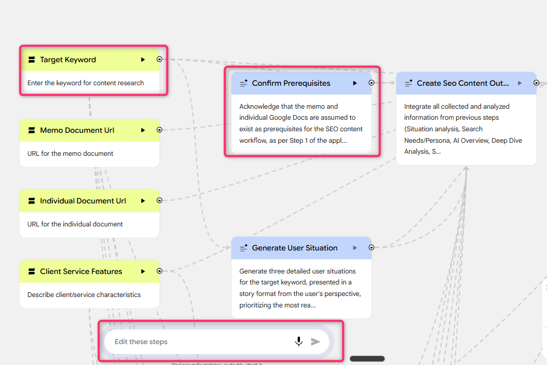Click the Confirm Prerequisites description text
Image resolution: width=547 pixels, height=365 pixels.
[301, 123]
